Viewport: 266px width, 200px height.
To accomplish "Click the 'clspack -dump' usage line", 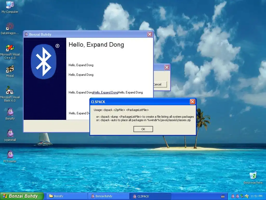I will click(145, 117).
